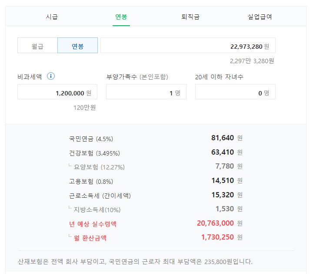Screen dimensions: 313x274
Task: Click the 근로소득세 (간이세액) label
Action: 100,196
